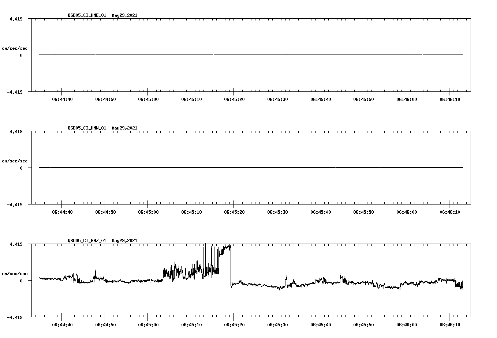This screenshot has width=497, height=338.
Task: Click the flat HNN waveform trace
Action: [x=220, y=168]
